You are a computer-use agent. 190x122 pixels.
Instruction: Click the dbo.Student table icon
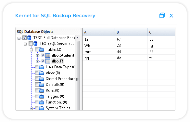coord(48,55)
